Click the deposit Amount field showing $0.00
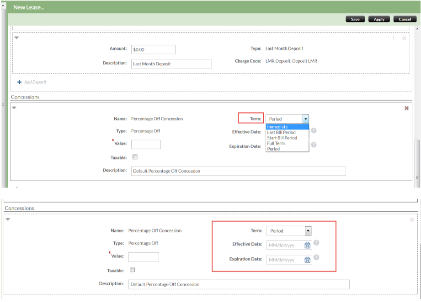This screenshot has height=302, width=421. pyautogui.click(x=153, y=49)
